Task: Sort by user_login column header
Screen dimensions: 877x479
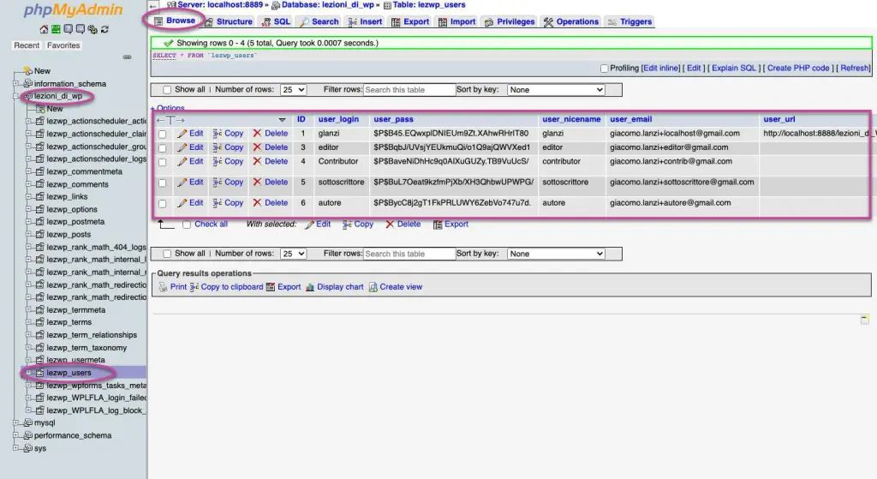Action: pos(338,119)
